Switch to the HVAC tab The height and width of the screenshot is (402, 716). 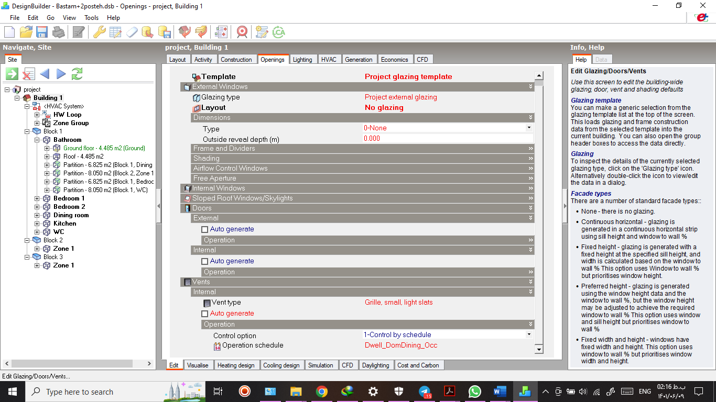pos(329,60)
